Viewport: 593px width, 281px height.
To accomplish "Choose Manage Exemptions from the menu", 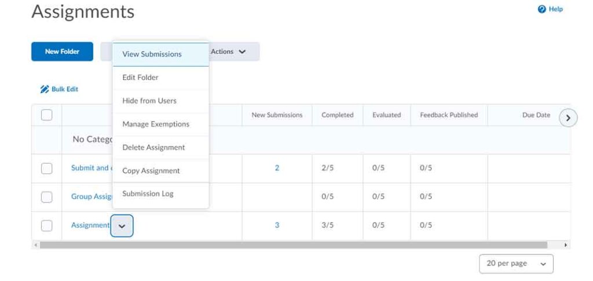I will coord(156,124).
